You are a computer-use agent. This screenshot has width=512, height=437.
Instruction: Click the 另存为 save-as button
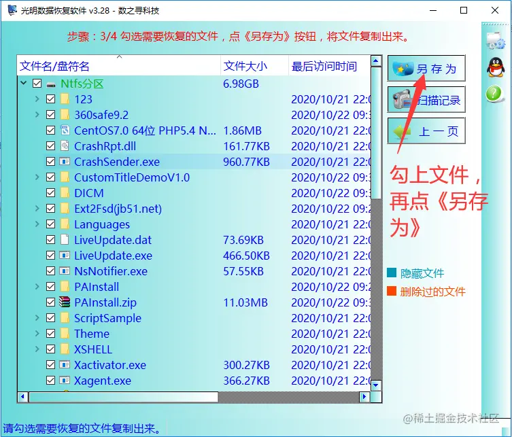coord(426,68)
